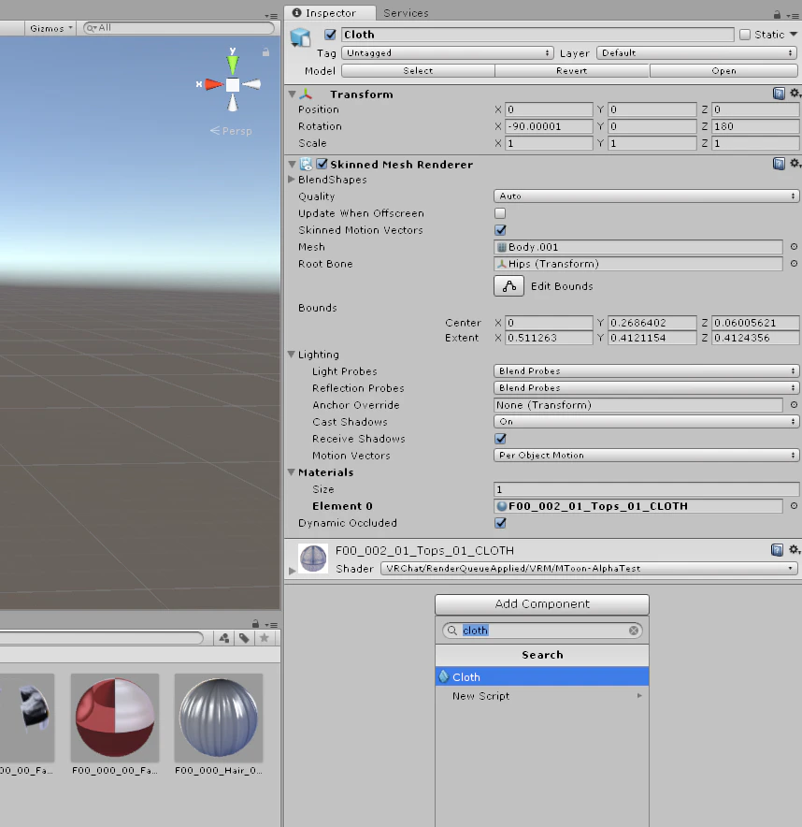The image size is (802, 827).
Task: Toggle Skinned Mesh Renderer enabled checkbox
Action: [322, 164]
